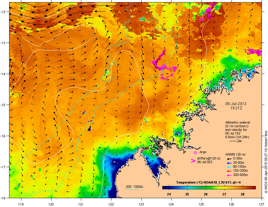Viewport: 268px width, 207px height.
Task: Click the '(0.1m contours)' text
Action: [237, 126]
